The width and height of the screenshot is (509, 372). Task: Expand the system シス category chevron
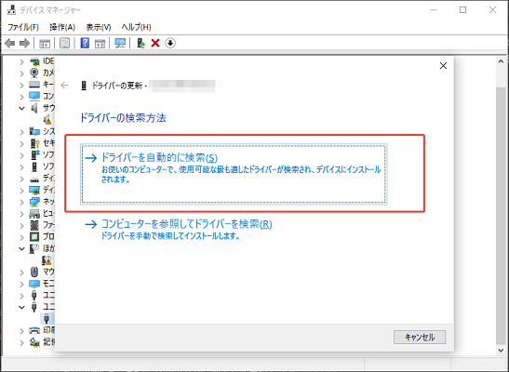pyautogui.click(x=21, y=132)
